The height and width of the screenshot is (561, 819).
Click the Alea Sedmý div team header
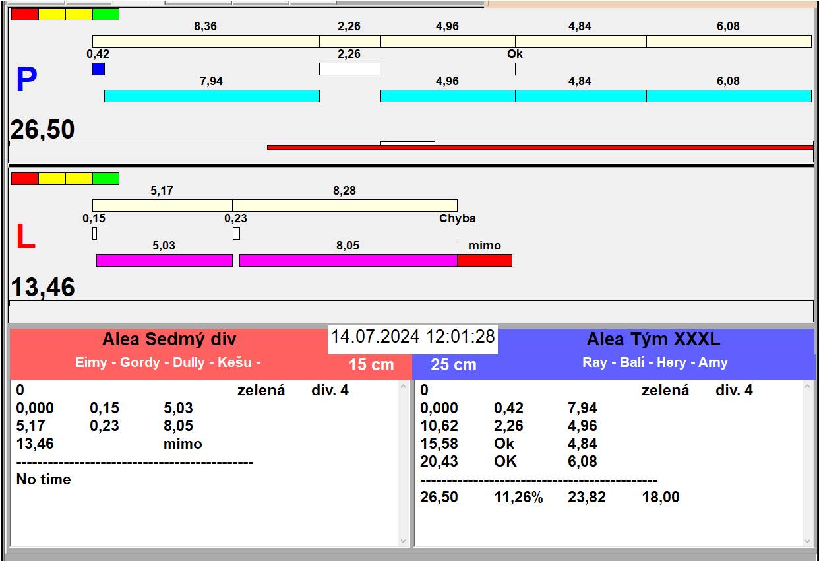[x=169, y=340]
